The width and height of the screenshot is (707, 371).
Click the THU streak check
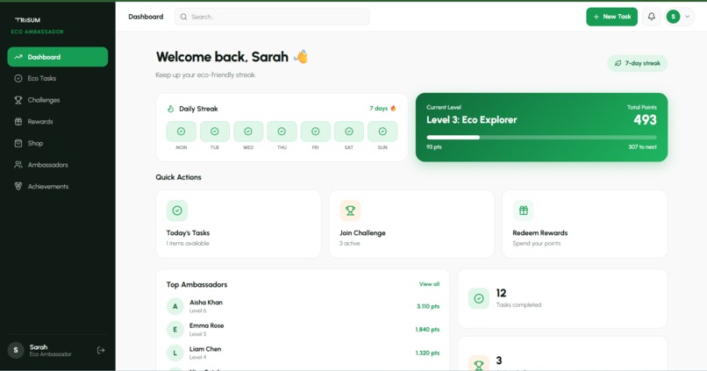(x=282, y=132)
